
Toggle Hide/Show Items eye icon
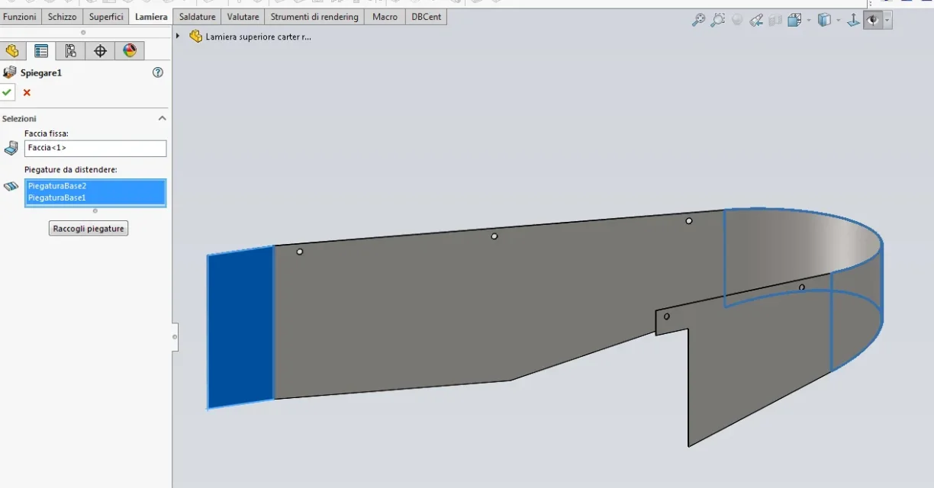tap(873, 21)
